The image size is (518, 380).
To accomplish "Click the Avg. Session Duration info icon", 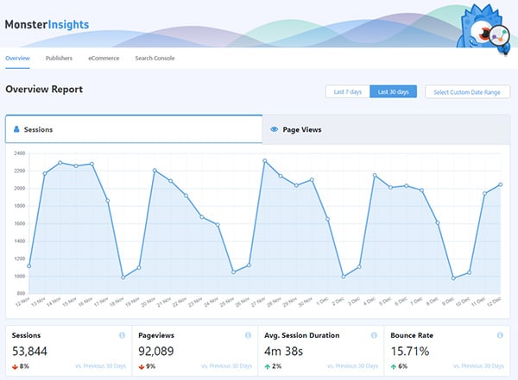I will (374, 335).
